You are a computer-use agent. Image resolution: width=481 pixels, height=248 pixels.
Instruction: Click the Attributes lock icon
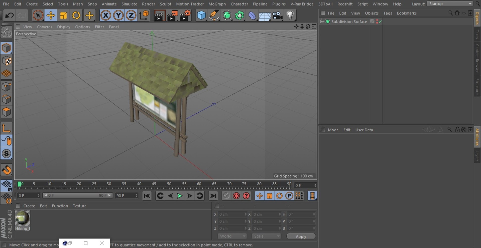coord(457,129)
